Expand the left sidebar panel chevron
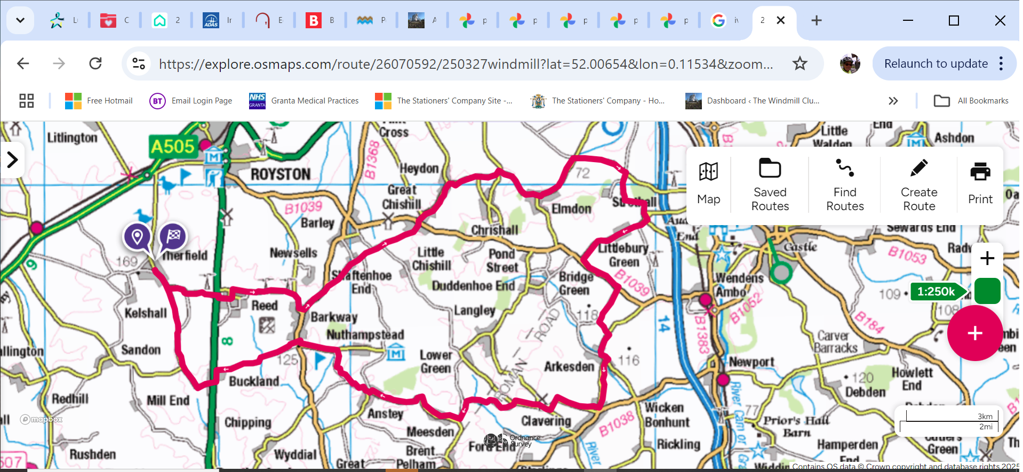 click(12, 159)
